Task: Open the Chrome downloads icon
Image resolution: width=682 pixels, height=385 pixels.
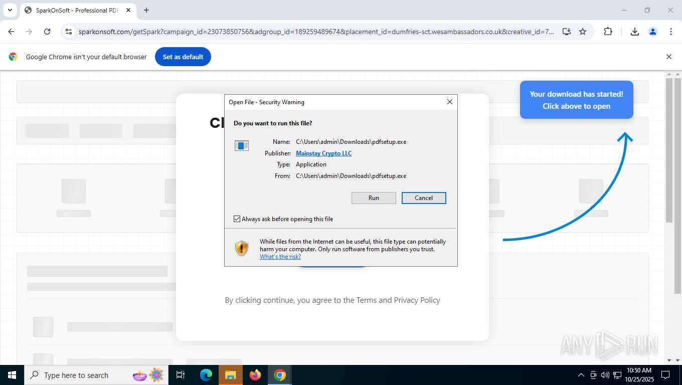Action: click(x=634, y=32)
